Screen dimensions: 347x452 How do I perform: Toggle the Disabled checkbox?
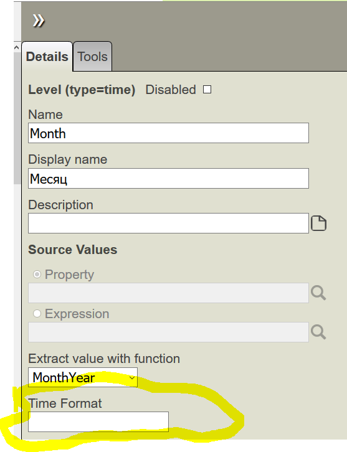pyautogui.click(x=207, y=90)
